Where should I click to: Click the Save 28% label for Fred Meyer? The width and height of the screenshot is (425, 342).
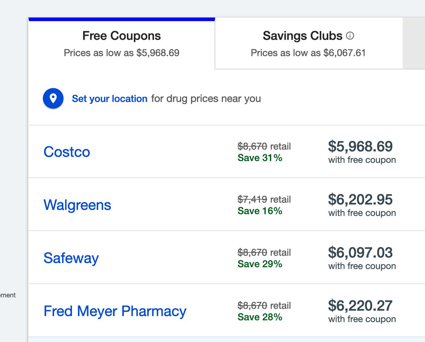coord(260,317)
